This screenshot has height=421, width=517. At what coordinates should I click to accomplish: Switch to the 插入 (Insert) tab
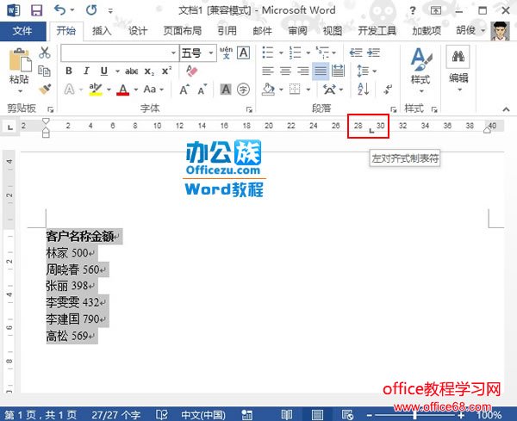102,31
